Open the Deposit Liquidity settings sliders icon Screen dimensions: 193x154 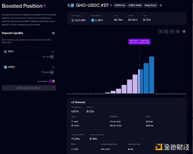53,33
